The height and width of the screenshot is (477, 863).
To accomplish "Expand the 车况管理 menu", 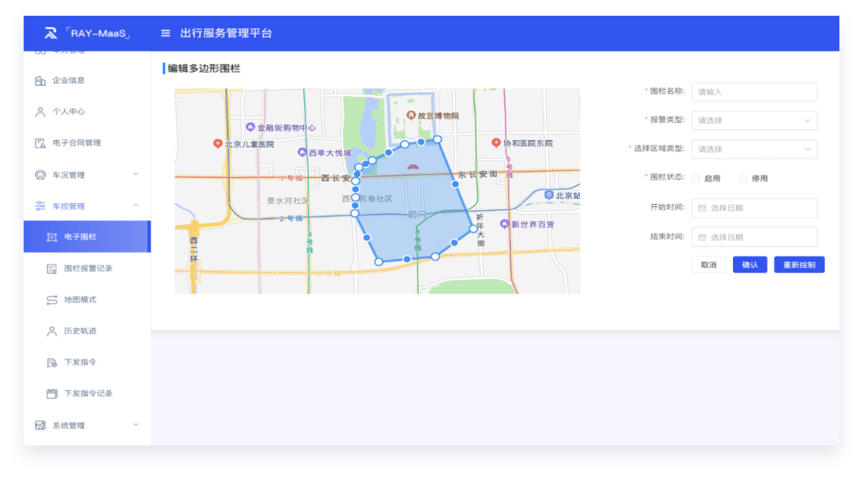I will click(x=87, y=175).
